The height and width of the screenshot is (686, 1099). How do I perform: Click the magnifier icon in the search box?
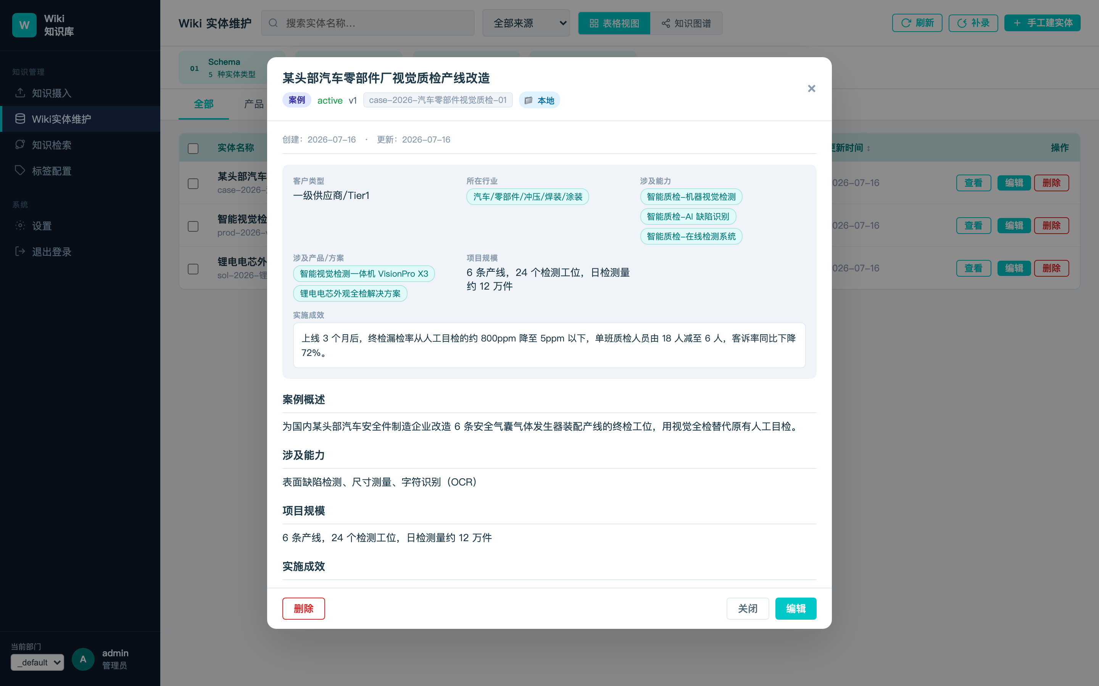click(x=273, y=23)
